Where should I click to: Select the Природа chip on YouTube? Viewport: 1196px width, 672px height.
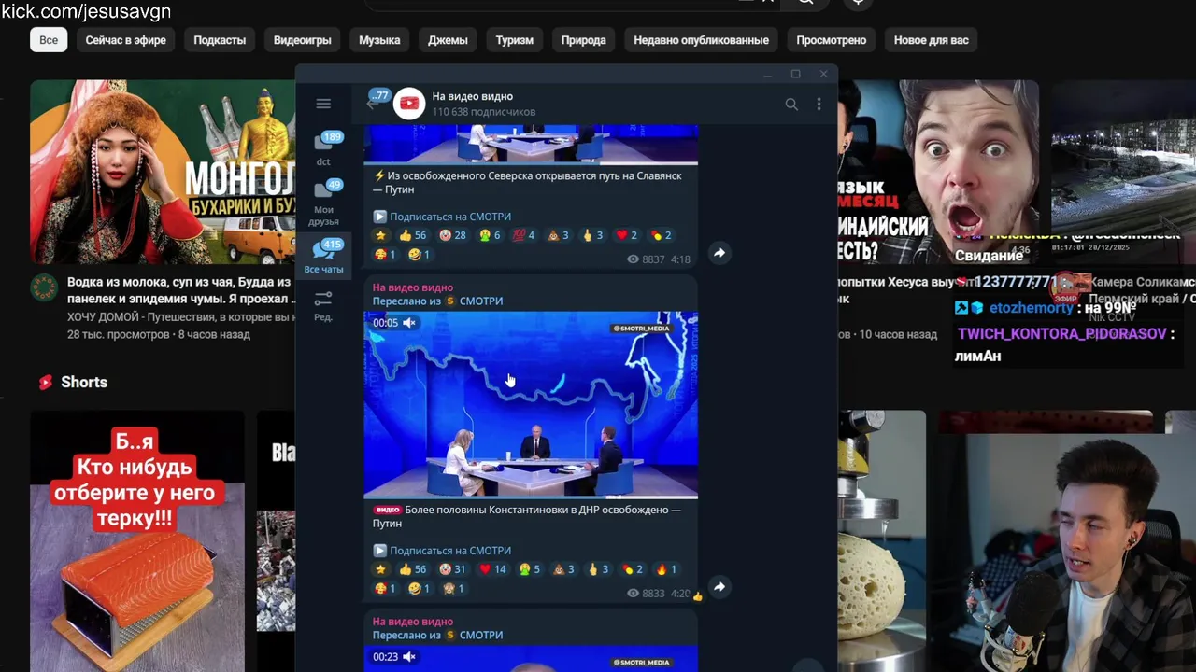point(584,40)
